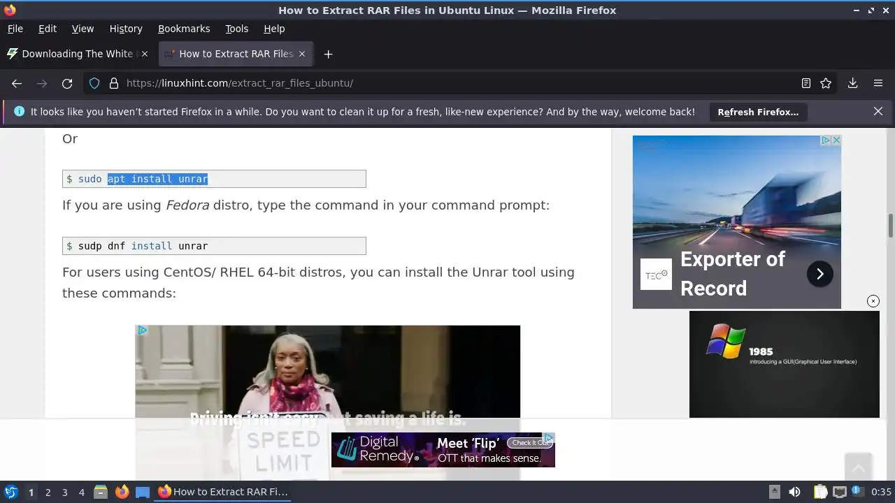Click the clock showing 0:35
This screenshot has height=503, width=895.
pos(881,492)
